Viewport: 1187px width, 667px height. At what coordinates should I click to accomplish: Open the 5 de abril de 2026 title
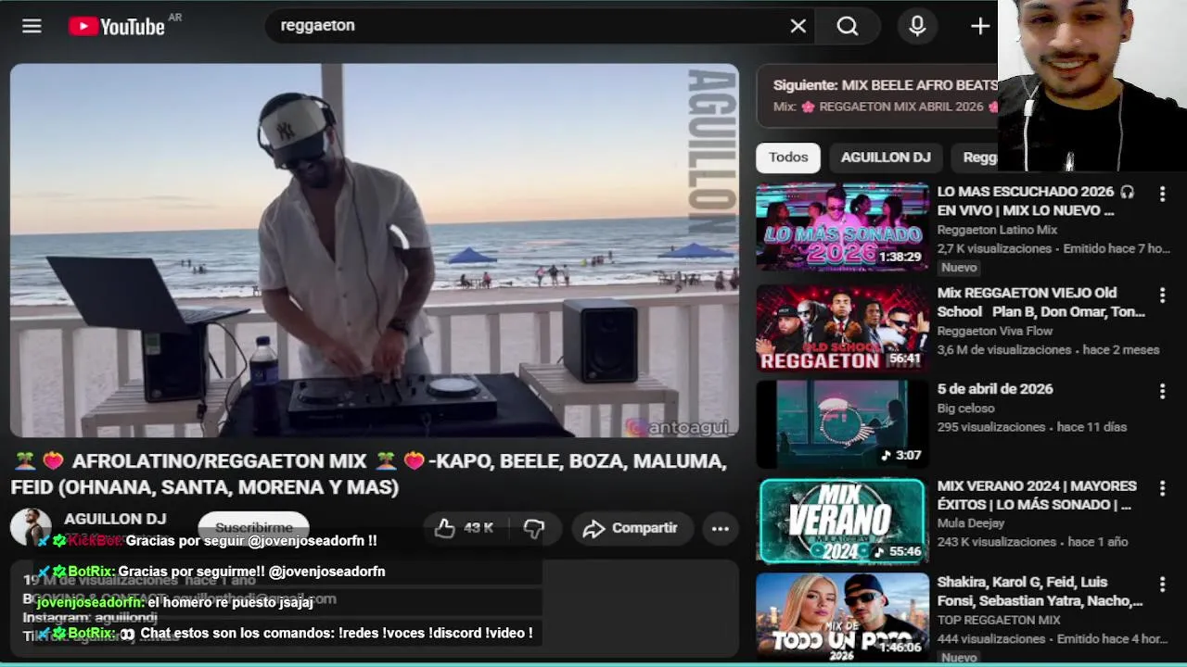pos(995,389)
